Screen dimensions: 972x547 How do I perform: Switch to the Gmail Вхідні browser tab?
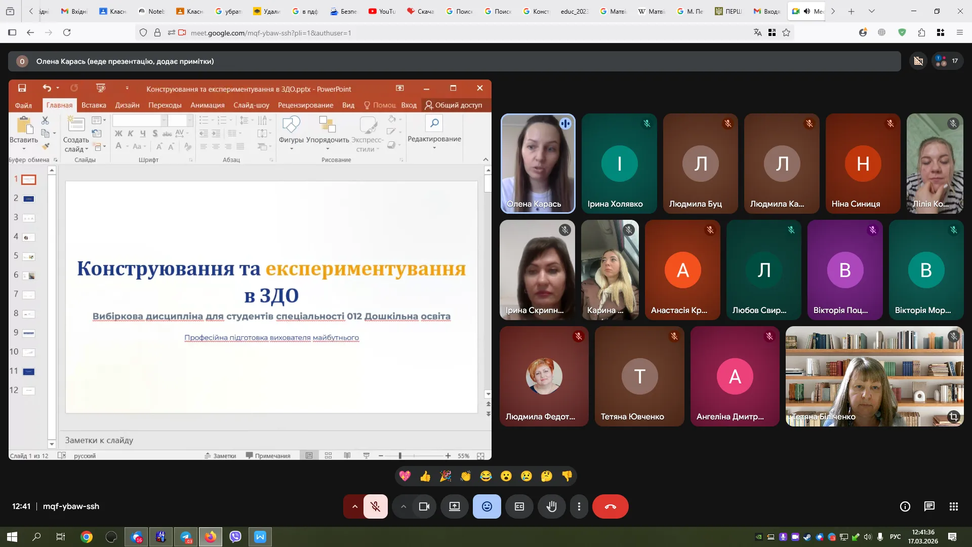point(74,11)
